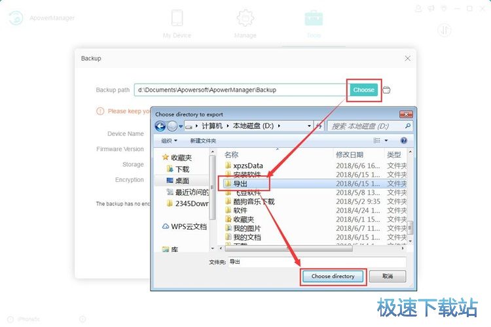The height and width of the screenshot is (327, 491).
Task: Click the refresh icon beside address bar
Action: click(319, 126)
